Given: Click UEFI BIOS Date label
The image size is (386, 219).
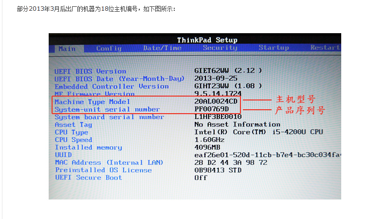Looking at the screenshot, I should point(119,79).
